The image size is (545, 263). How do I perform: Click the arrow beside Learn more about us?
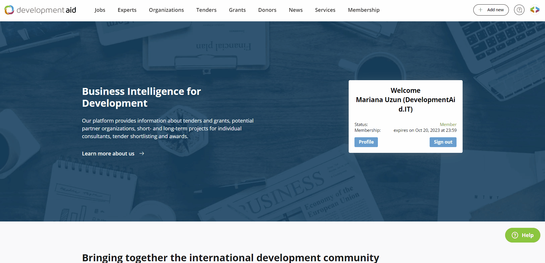[142, 153]
